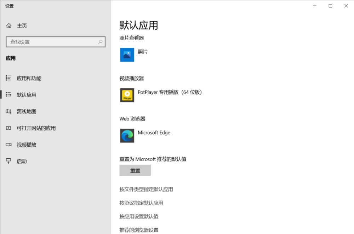Open 按应用设置默认值 link
Screen dimensions: 354x234
click(x=139, y=216)
